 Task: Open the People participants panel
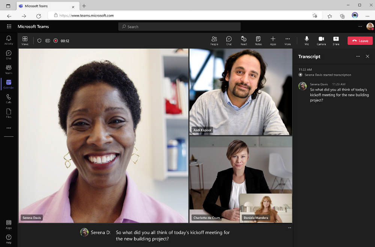(214, 41)
